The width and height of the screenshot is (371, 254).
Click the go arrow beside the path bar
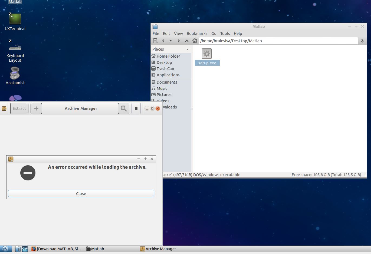point(362,41)
